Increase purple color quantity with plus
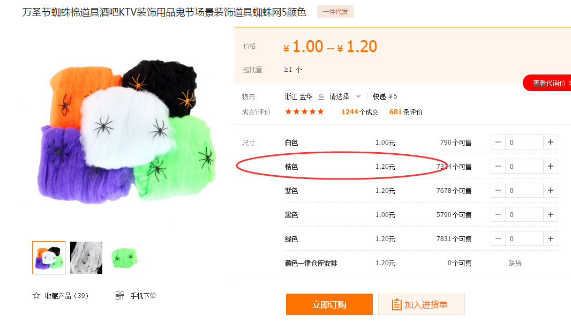 (550, 191)
